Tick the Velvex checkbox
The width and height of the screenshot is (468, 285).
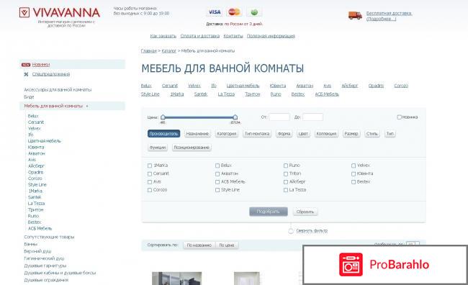coord(354,166)
